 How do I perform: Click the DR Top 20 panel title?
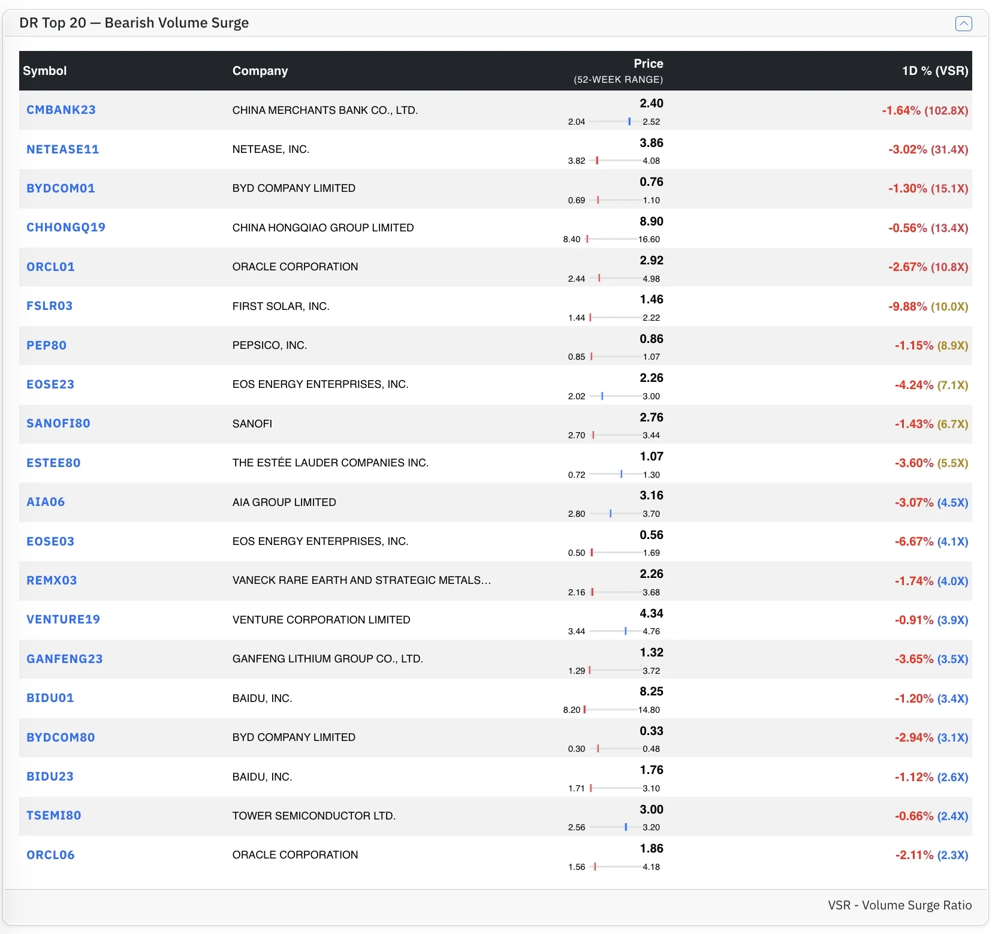coord(134,23)
